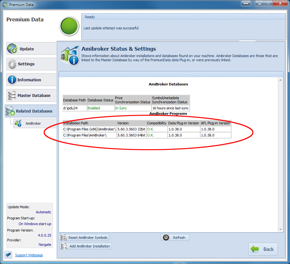Click the Program Files (x86) AmiBroker path
This screenshot has height=264, width=290.
[x=90, y=129]
